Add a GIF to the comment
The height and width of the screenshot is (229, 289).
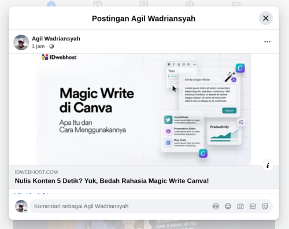click(x=253, y=206)
